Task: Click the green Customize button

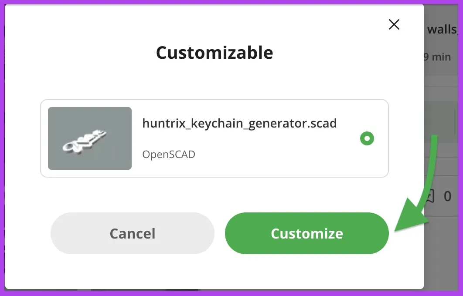Action: 307,233
